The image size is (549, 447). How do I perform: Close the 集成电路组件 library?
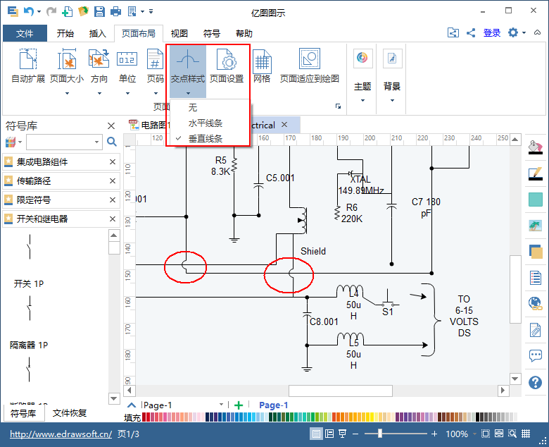coord(113,162)
